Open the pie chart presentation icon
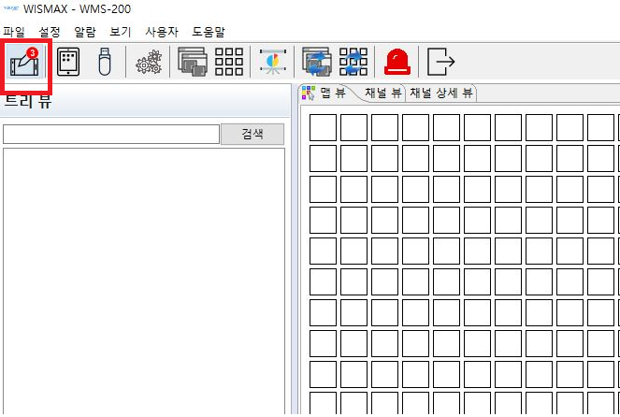The width and height of the screenshot is (620, 417). click(x=273, y=62)
